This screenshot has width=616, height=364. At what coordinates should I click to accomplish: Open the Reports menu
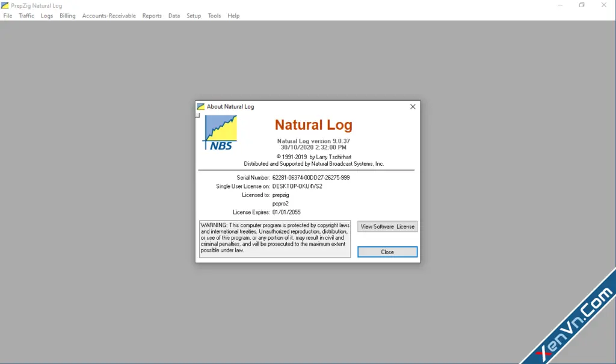[x=152, y=16]
